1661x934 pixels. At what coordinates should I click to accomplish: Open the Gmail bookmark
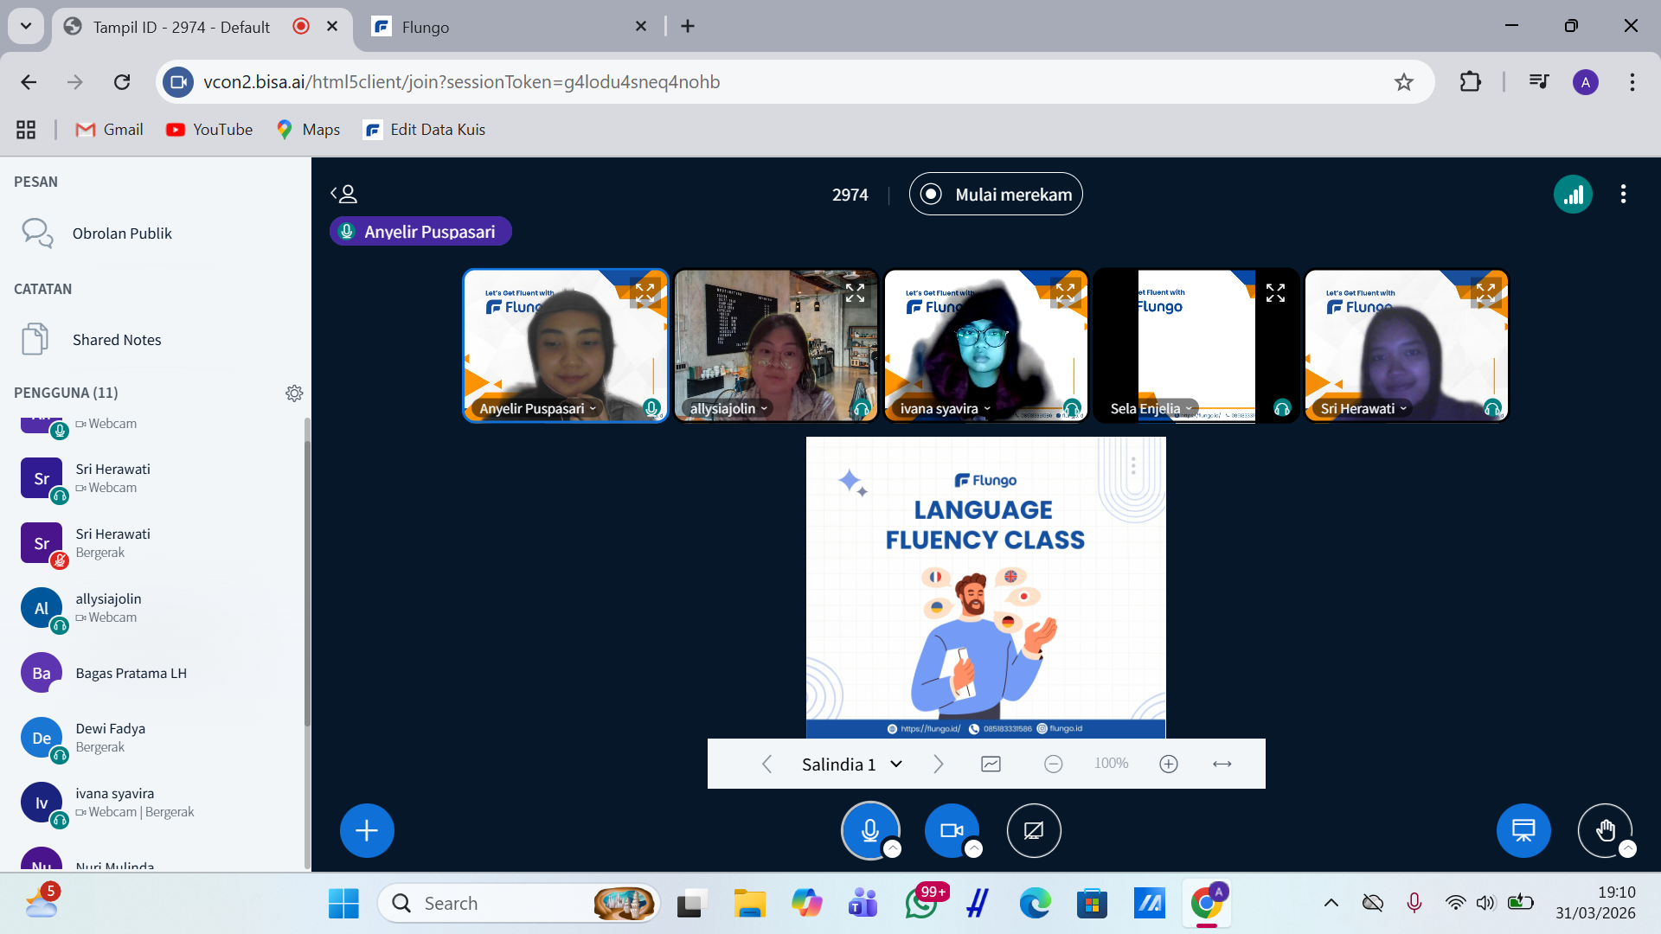[110, 130]
